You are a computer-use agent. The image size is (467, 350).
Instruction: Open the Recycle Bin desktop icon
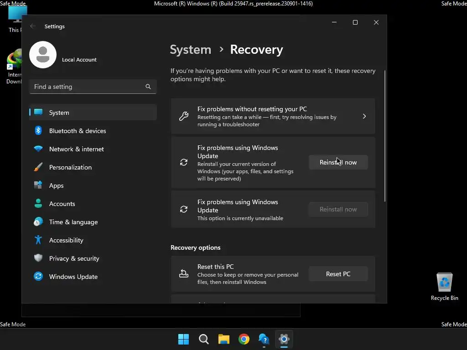coord(444,286)
